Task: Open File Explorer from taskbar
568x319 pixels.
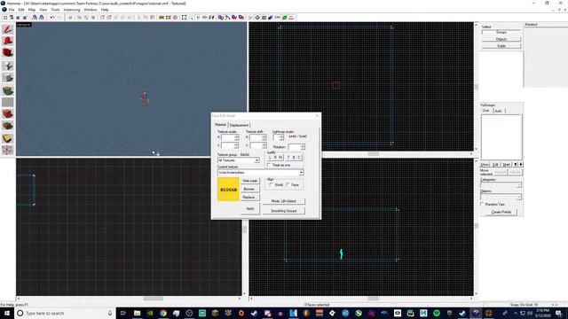Action: [137, 313]
